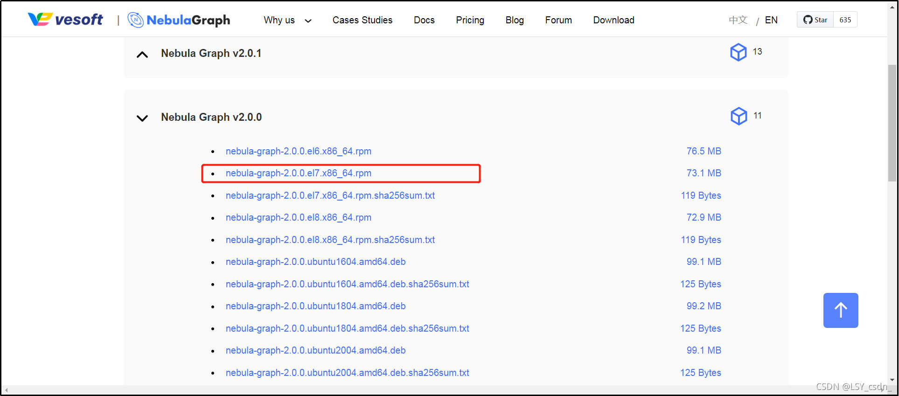Image resolution: width=899 pixels, height=396 pixels.
Task: View the 635 GitHub stars count
Action: (845, 20)
